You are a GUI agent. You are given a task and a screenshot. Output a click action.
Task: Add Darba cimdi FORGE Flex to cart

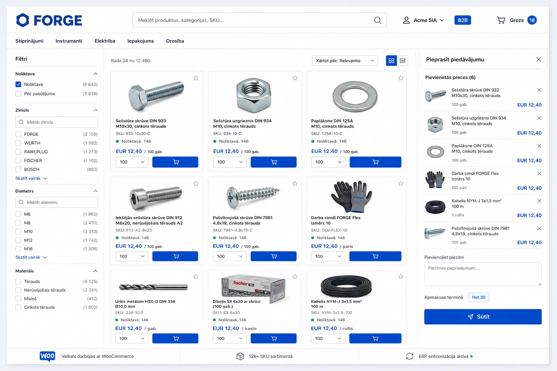[x=375, y=256]
